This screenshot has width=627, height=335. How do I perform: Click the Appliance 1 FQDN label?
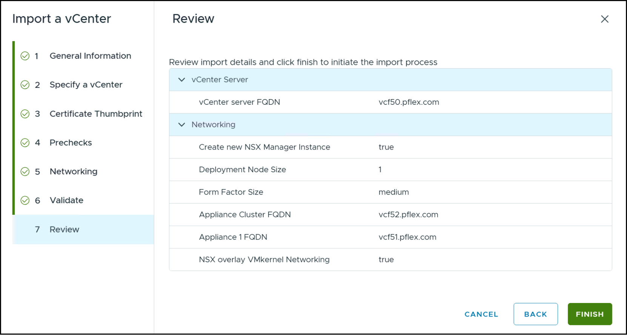233,237
